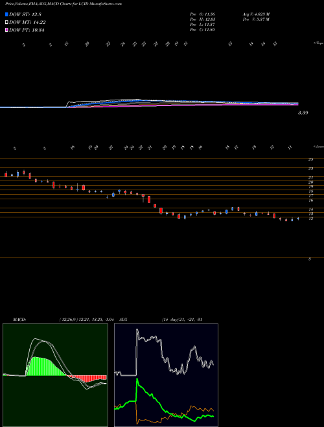Click the 'Pre H: 12.05' high value
This screenshot has height=427, width=324.
point(203,19)
